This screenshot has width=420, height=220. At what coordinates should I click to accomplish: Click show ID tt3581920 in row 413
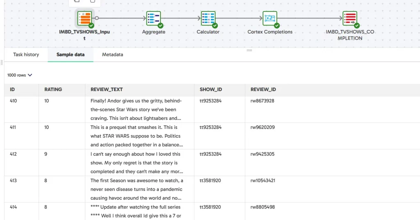coord(210,181)
